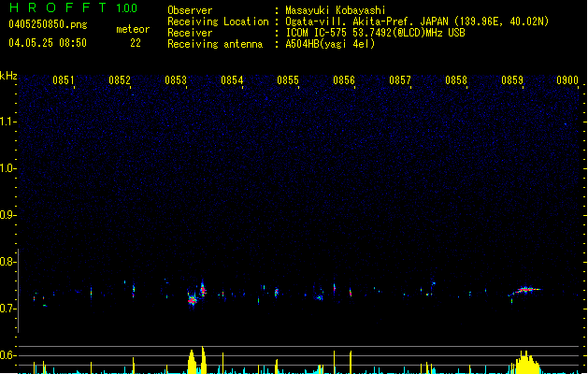Click the 0855 time marker

288,80
